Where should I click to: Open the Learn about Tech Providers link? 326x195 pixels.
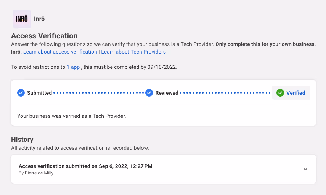tap(133, 52)
